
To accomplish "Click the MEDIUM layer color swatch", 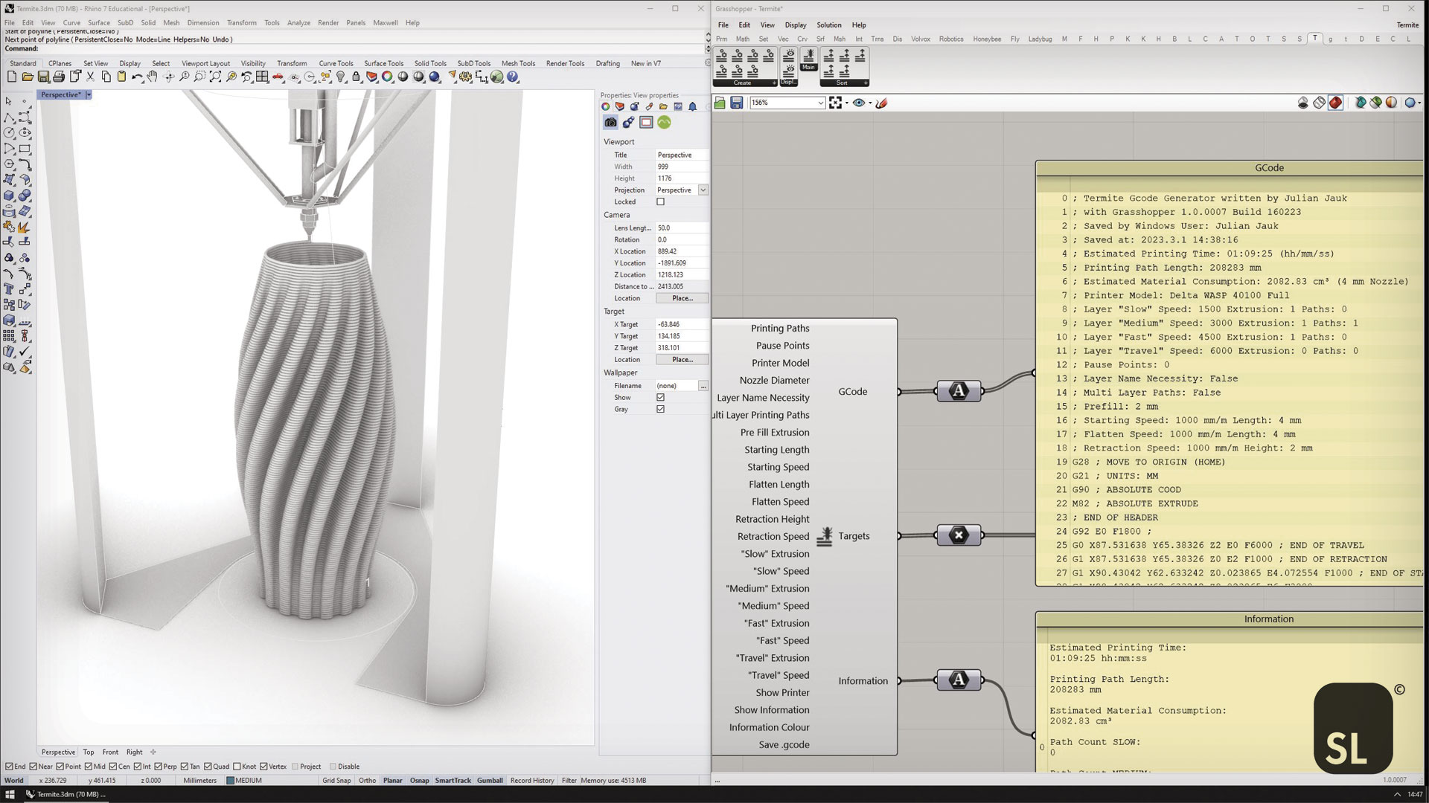I will click(x=231, y=781).
